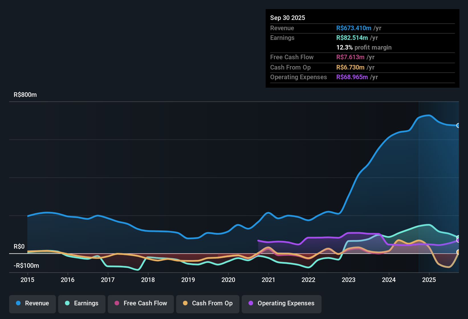This screenshot has height=319, width=468.
Task: Click the pink Free Cash Flow dot icon
Action: click(117, 303)
